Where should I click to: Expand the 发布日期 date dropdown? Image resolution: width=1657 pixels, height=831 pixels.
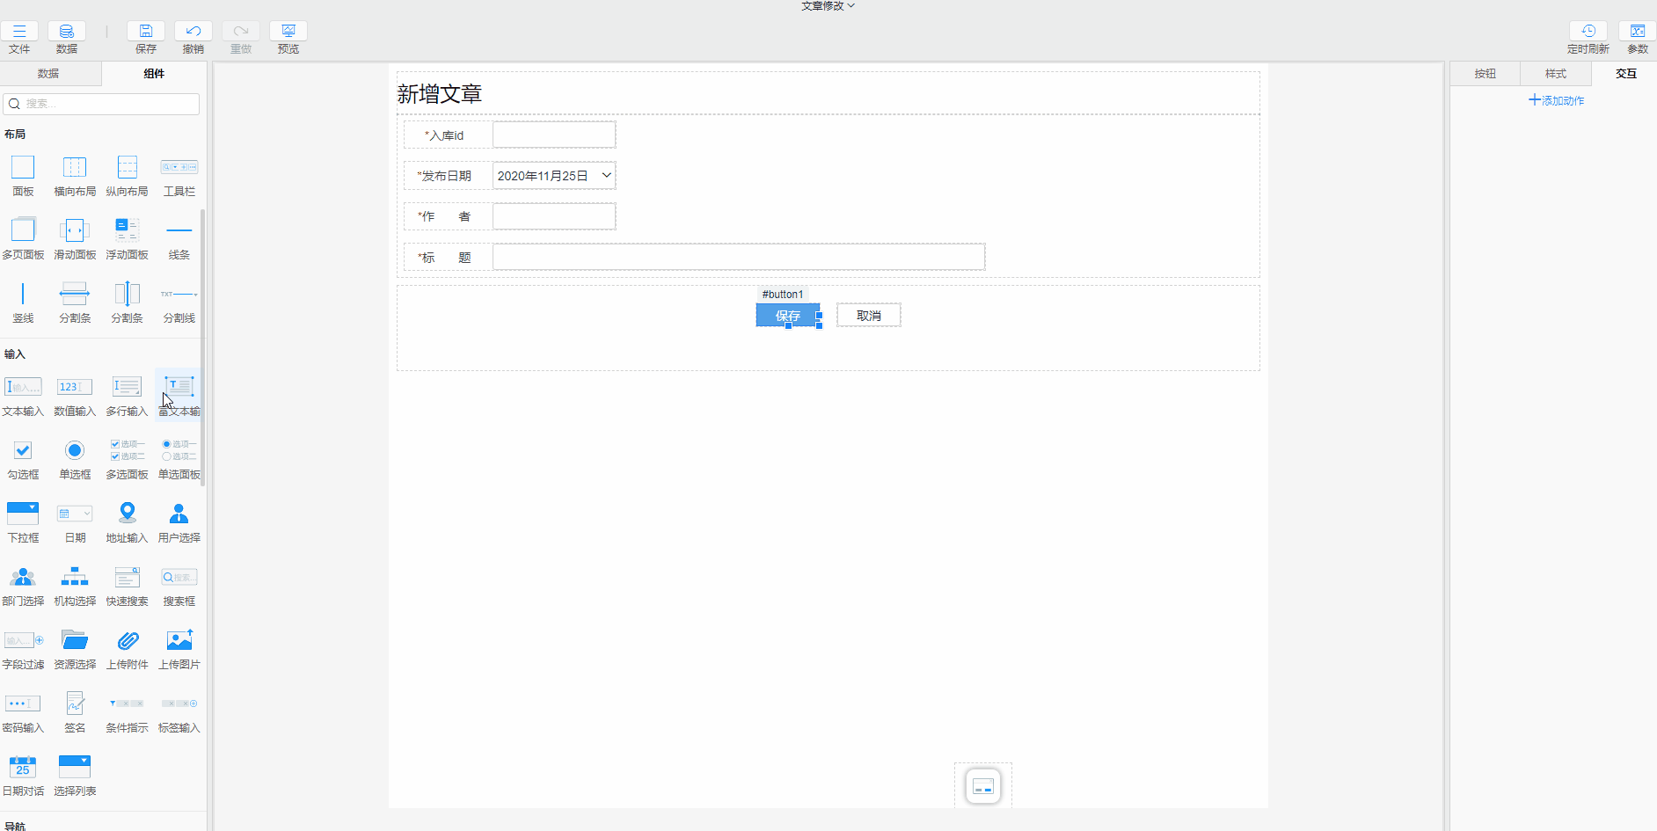coord(606,176)
